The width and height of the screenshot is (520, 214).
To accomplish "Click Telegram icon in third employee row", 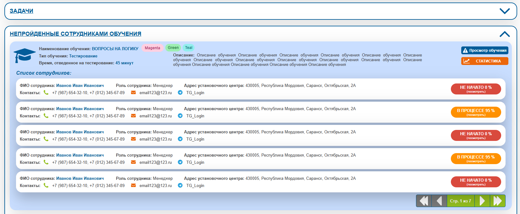I will [x=180, y=139].
